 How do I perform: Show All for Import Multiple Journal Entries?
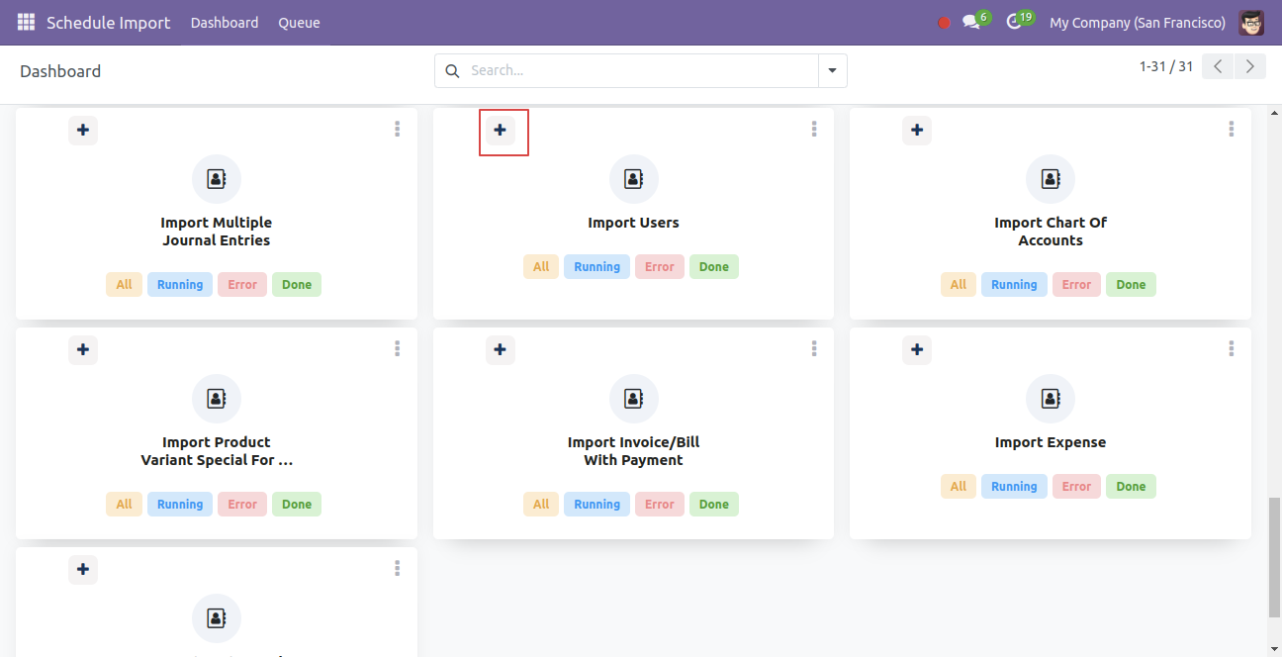tap(124, 285)
